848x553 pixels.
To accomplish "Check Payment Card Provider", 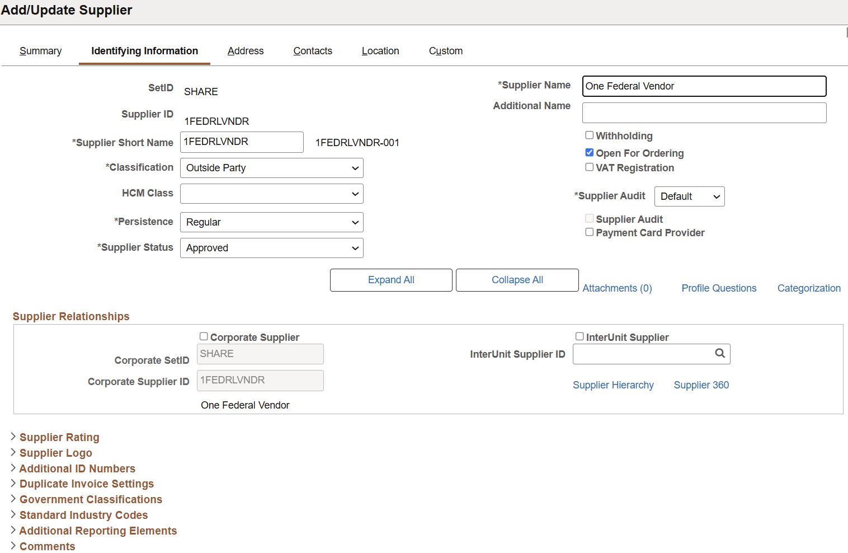I will 589,232.
